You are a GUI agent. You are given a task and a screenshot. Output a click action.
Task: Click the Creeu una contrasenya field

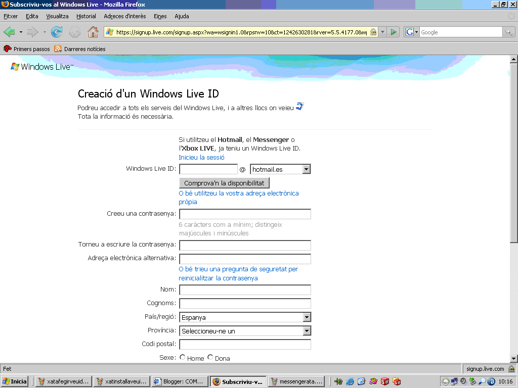pyautogui.click(x=245, y=214)
